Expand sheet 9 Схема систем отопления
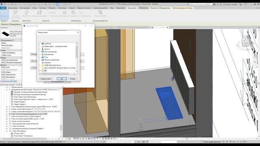 point(7,121)
